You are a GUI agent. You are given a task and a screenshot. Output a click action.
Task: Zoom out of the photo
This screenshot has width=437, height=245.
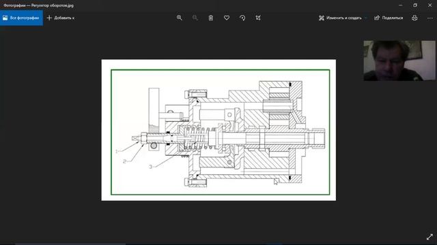tap(195, 18)
